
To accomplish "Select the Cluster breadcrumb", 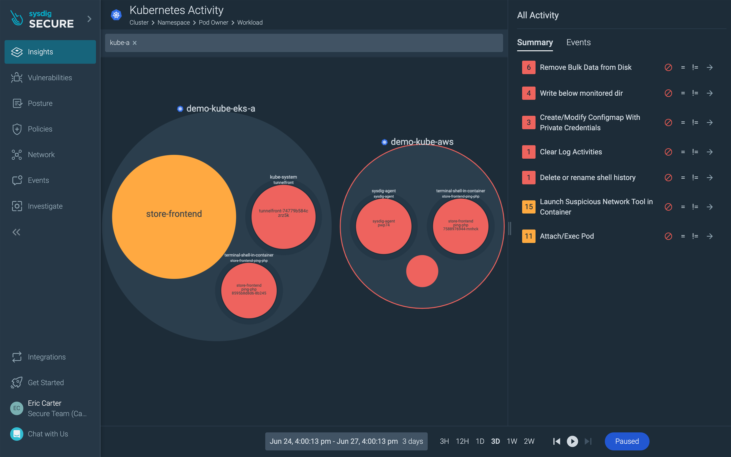I will tap(139, 23).
